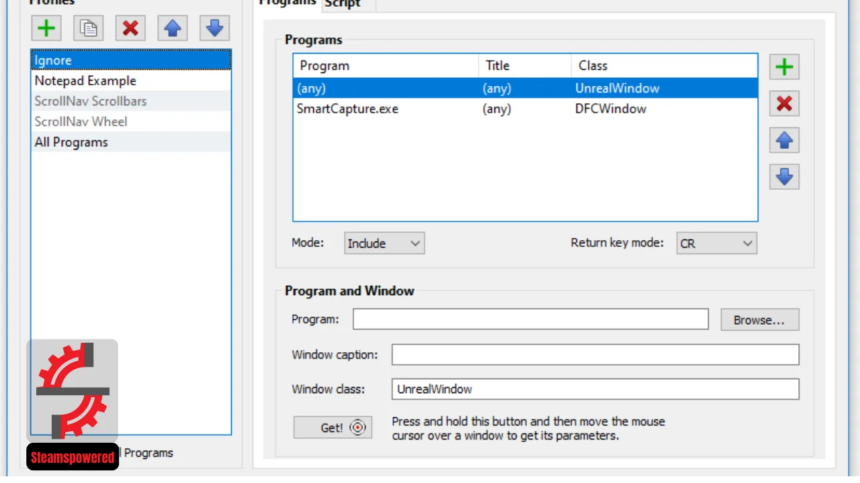
Task: Duplicate the selected profile with copy icon
Action: coord(89,28)
